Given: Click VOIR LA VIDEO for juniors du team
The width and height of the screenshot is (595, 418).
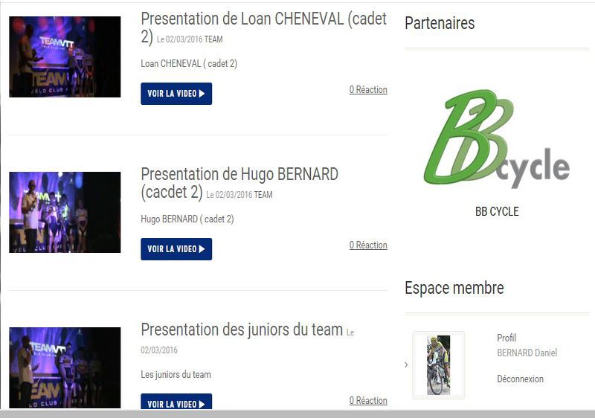Looking at the screenshot, I should tap(176, 402).
